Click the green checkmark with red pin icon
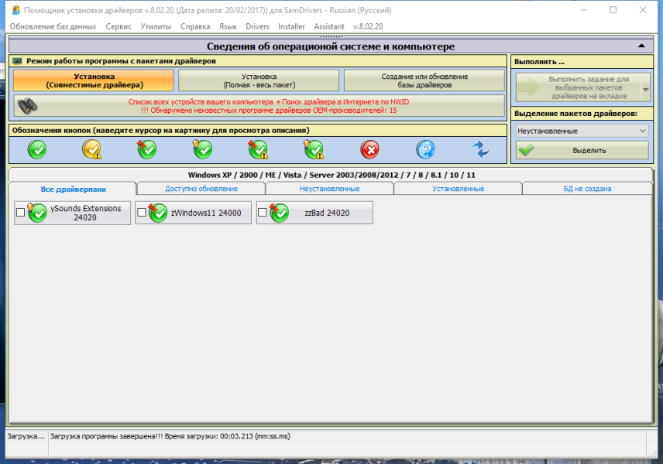Image resolution: width=663 pixels, height=464 pixels. [x=146, y=149]
